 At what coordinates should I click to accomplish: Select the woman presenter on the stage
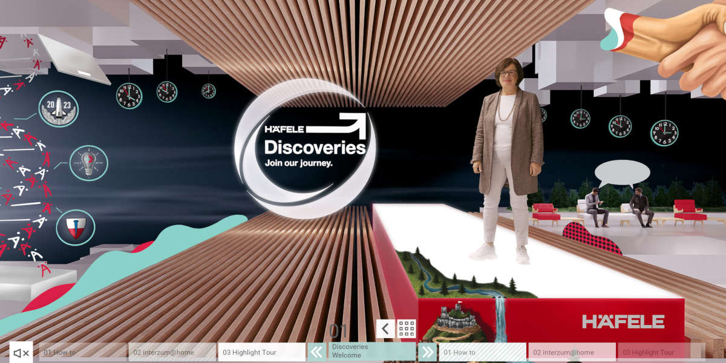click(x=507, y=160)
